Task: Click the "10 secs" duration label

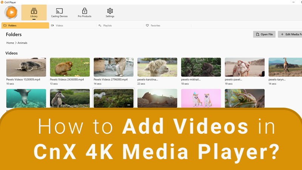Action: coord(10,84)
